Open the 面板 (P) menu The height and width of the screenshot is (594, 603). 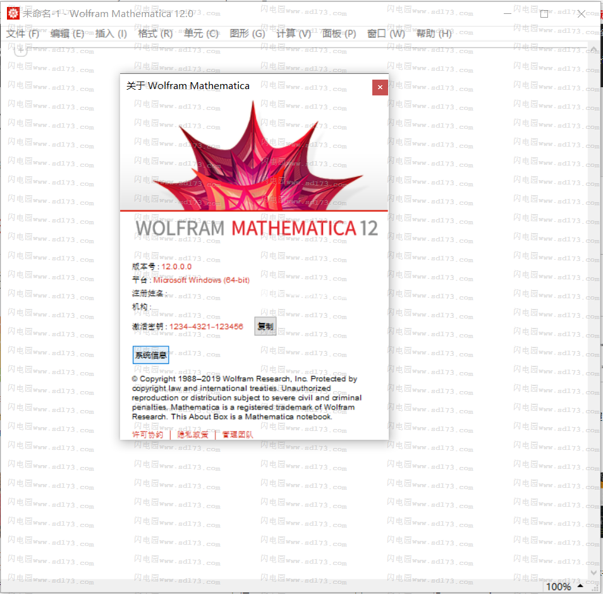tap(339, 34)
